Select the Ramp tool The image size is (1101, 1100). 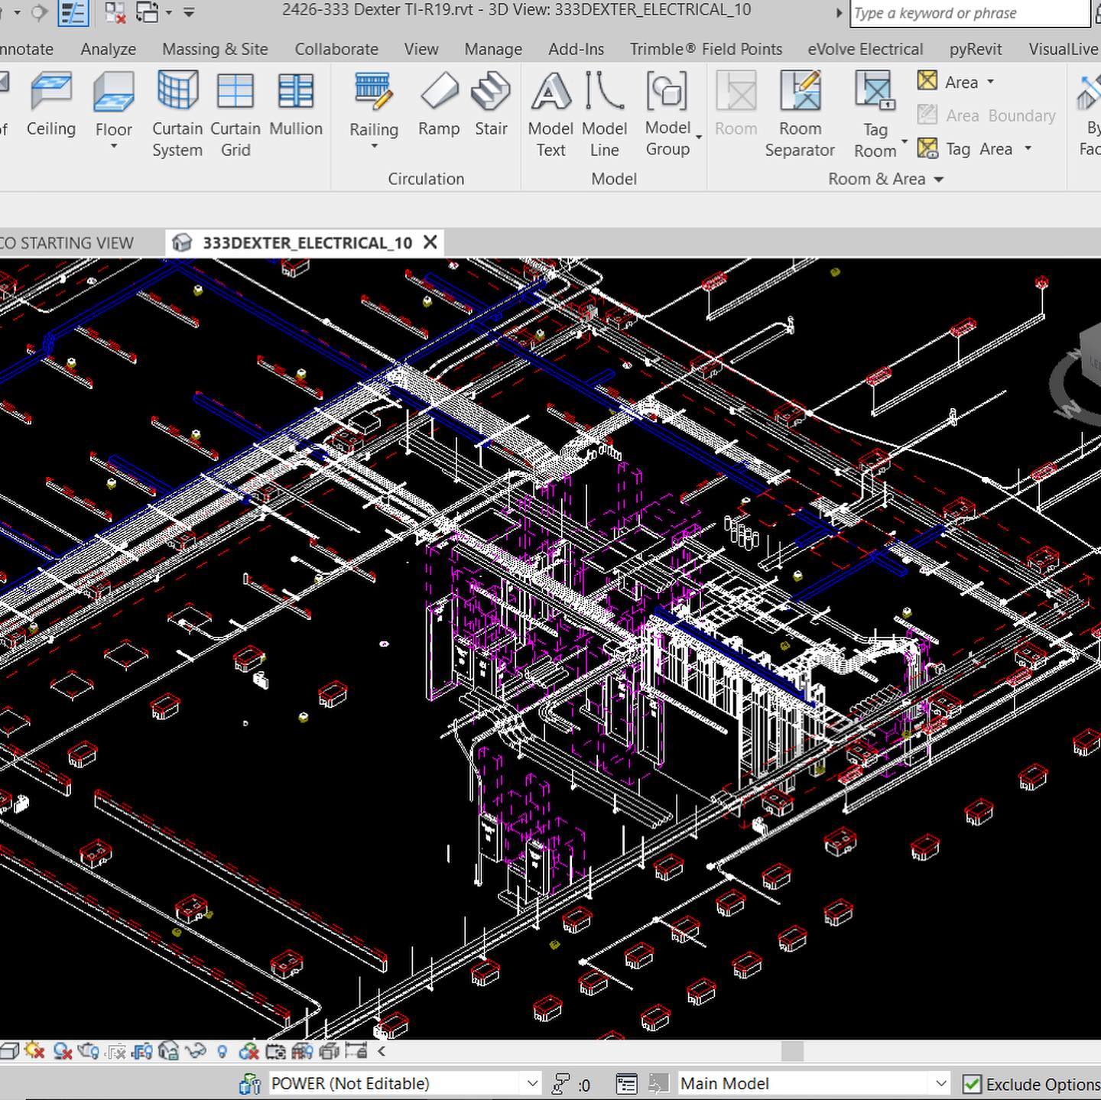pos(439,105)
